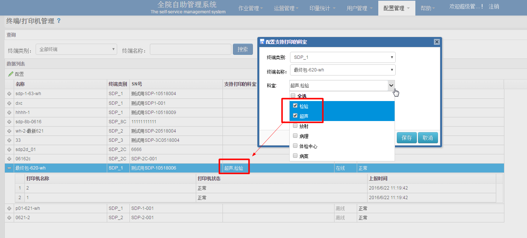Open the 印量统计 menu
The height and width of the screenshot is (238, 527).
click(322, 8)
